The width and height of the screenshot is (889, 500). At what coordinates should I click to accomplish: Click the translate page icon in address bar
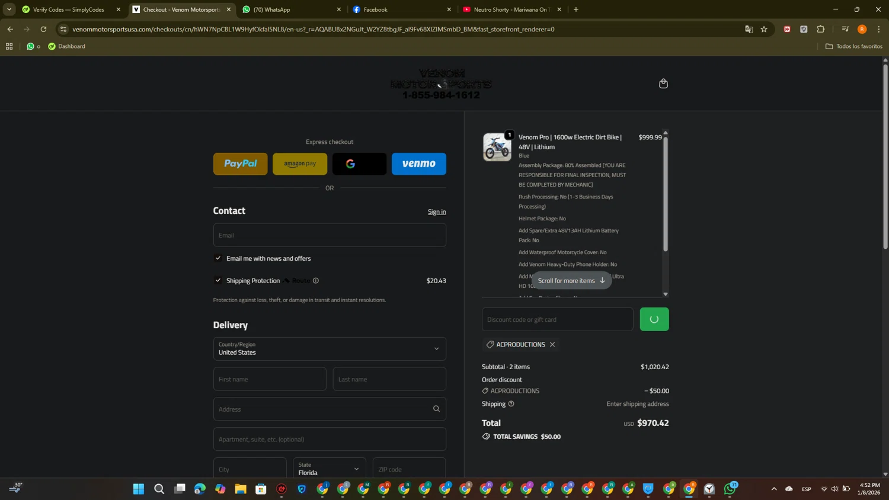(x=749, y=29)
